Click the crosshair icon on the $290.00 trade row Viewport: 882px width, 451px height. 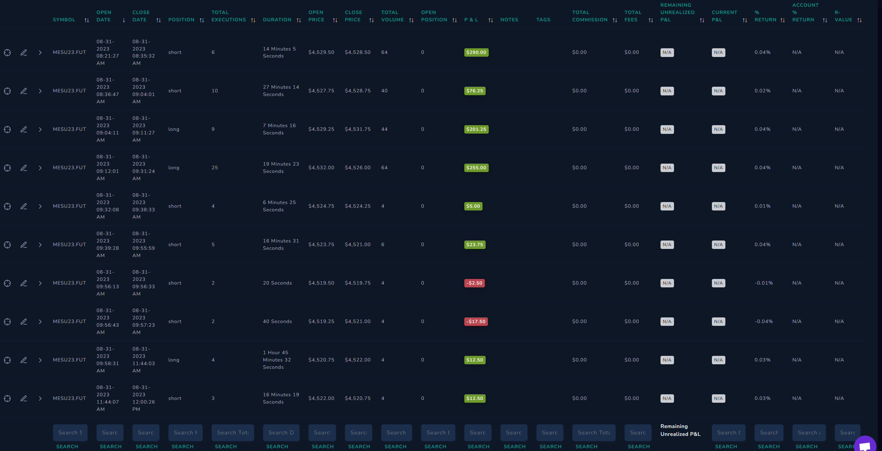[7, 52]
